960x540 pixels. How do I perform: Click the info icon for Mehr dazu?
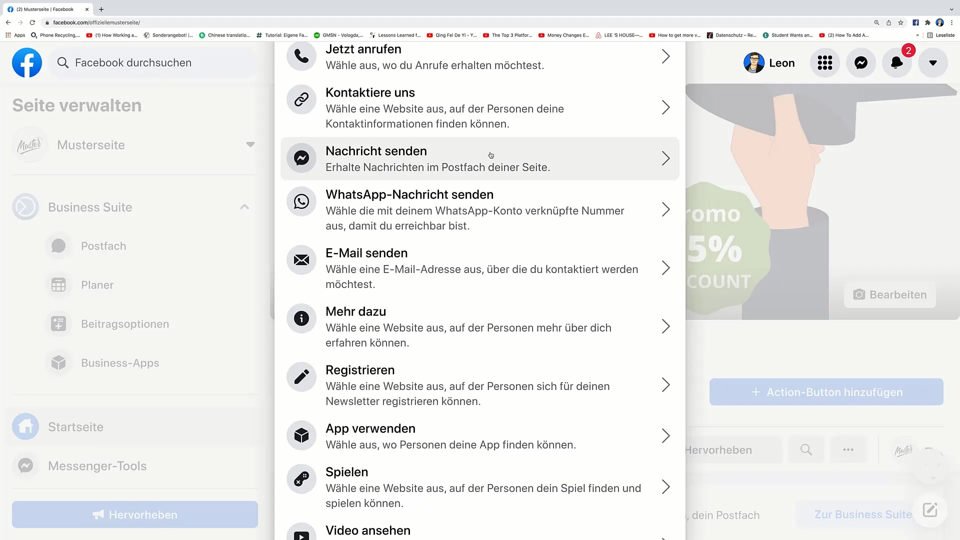pyautogui.click(x=301, y=318)
